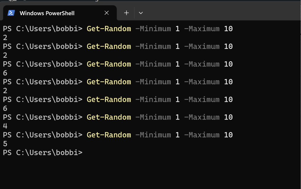Select the -Maximum parameter on the second line

click(x=202, y=46)
